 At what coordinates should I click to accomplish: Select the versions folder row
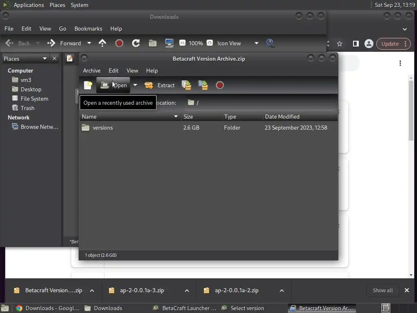[x=208, y=128]
